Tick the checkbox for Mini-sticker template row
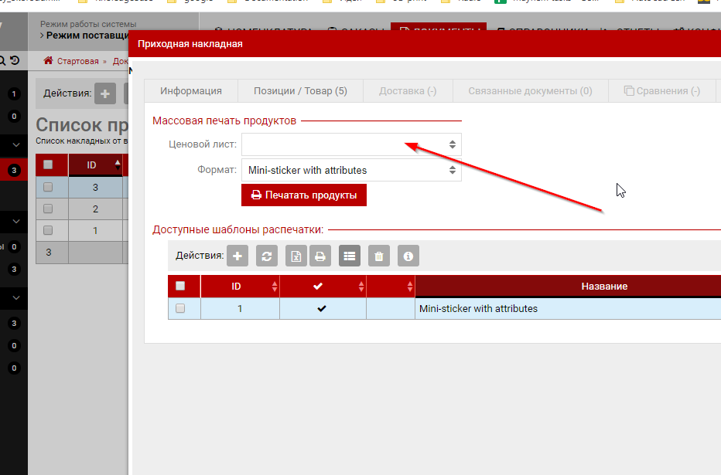721x475 pixels. (180, 308)
